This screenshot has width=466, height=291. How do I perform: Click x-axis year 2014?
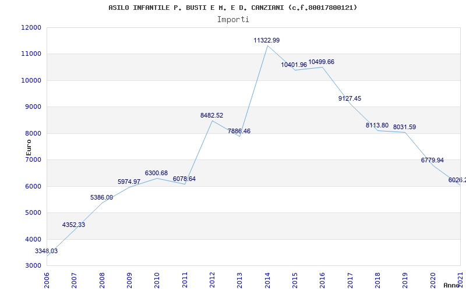point(267,281)
